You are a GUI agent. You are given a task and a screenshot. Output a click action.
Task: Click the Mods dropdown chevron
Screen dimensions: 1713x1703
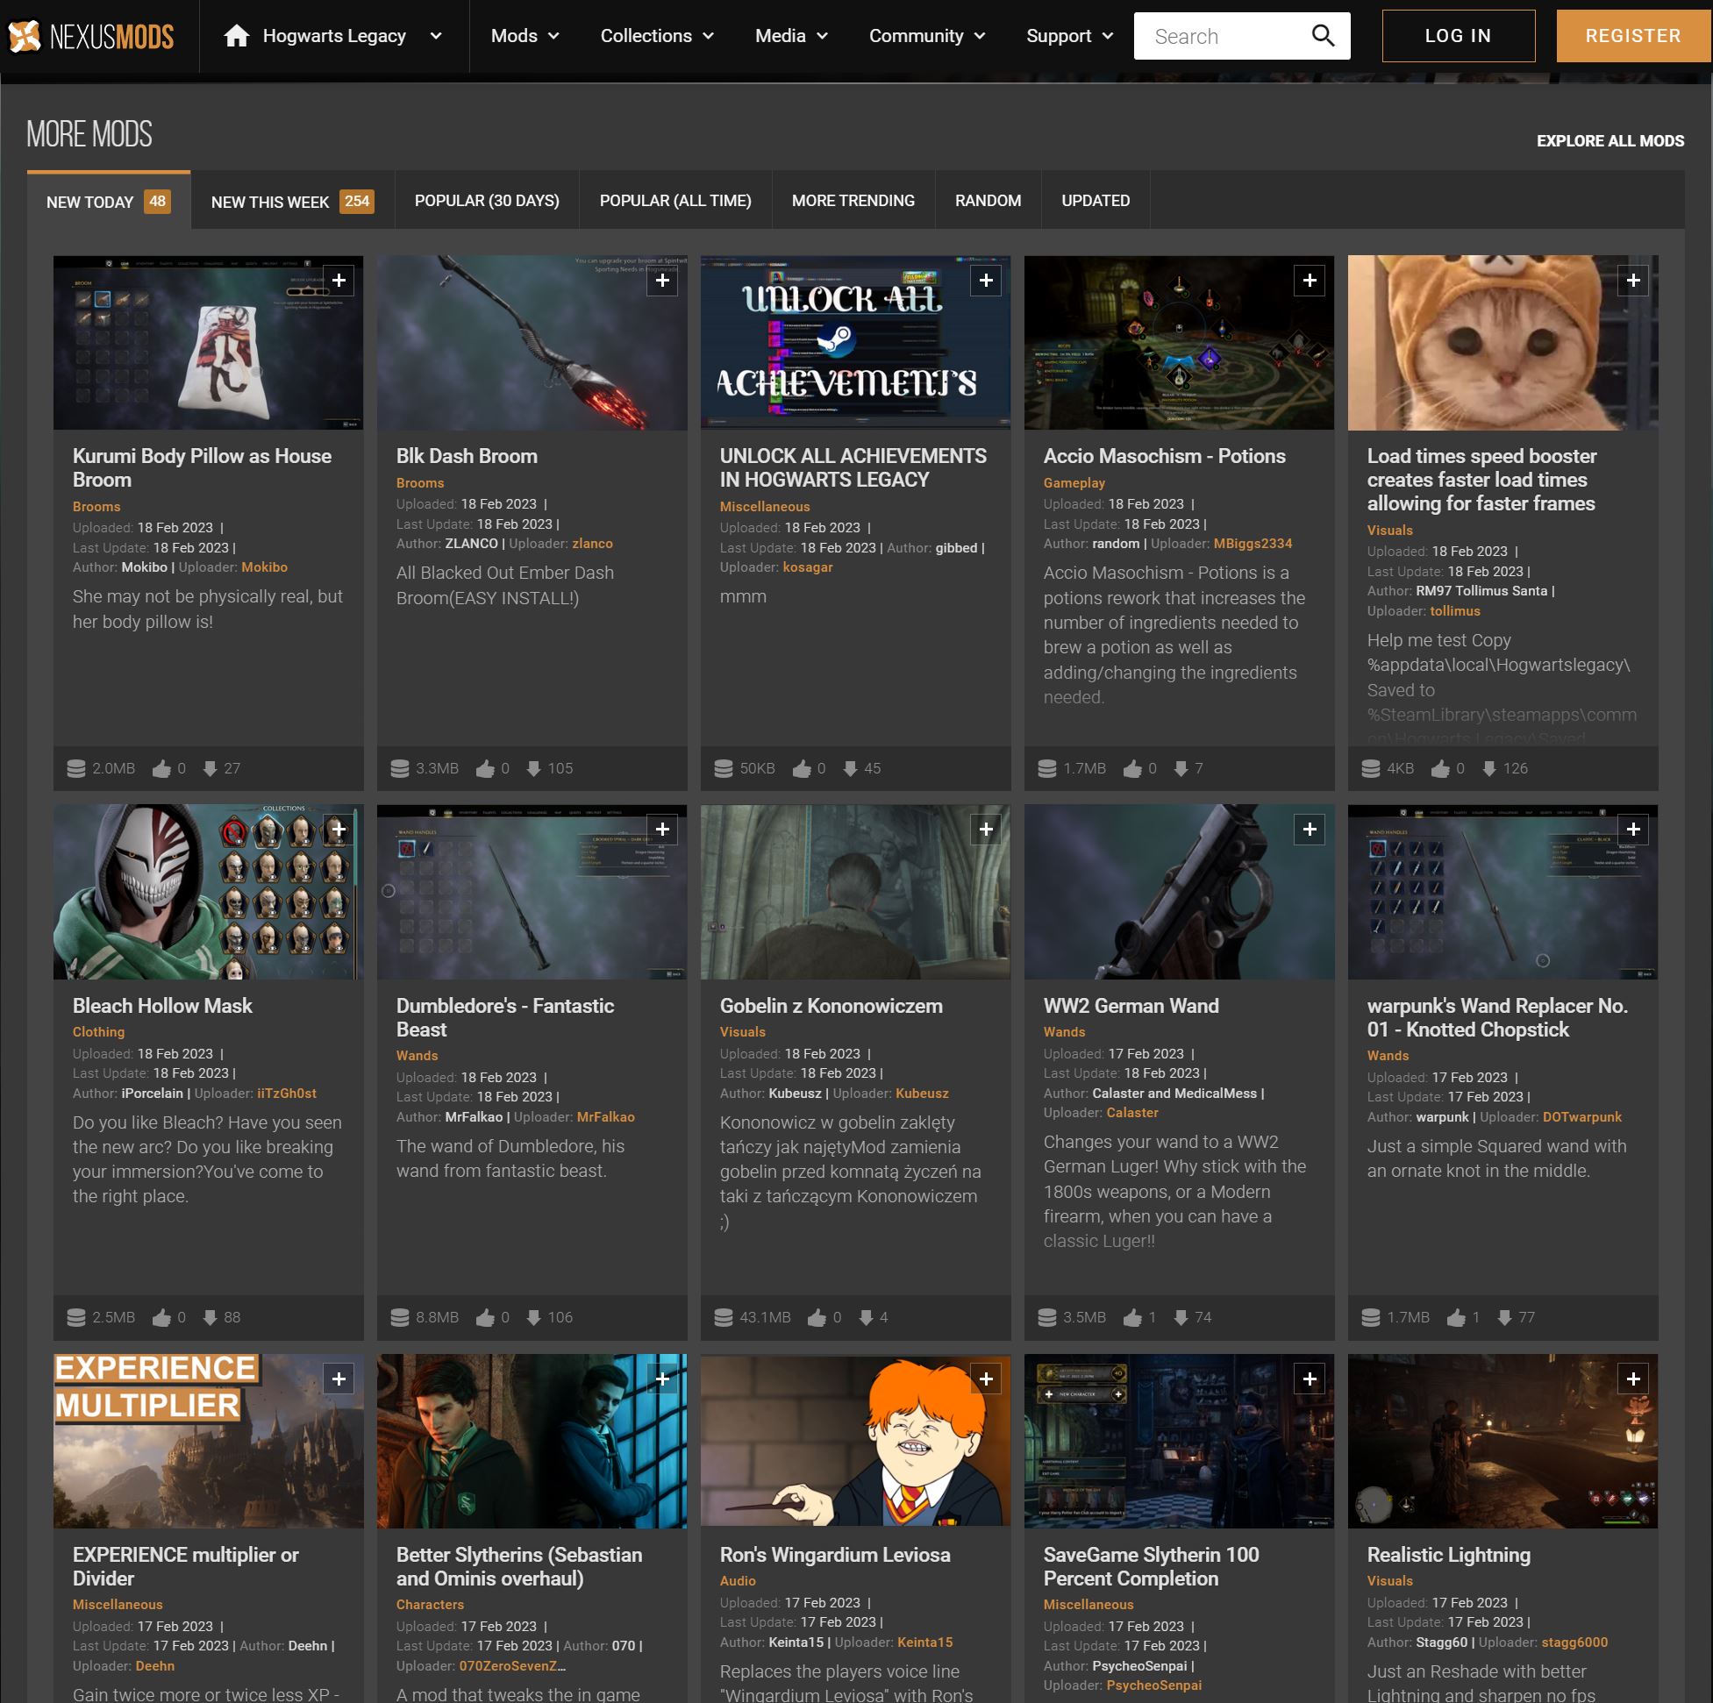point(553,34)
